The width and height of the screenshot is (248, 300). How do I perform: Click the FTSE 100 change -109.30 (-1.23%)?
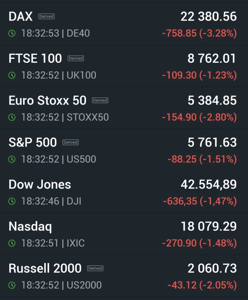point(199,75)
